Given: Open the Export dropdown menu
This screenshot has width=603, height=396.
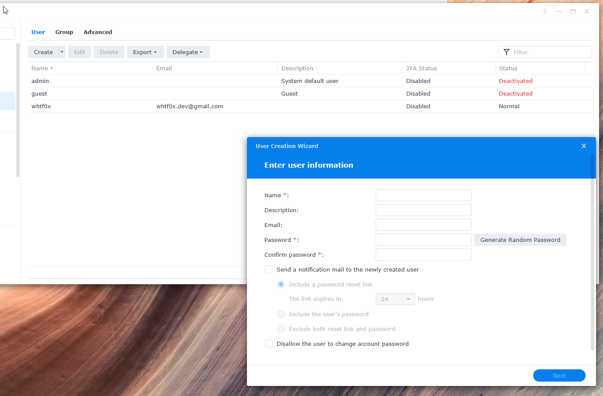Looking at the screenshot, I should [x=145, y=52].
